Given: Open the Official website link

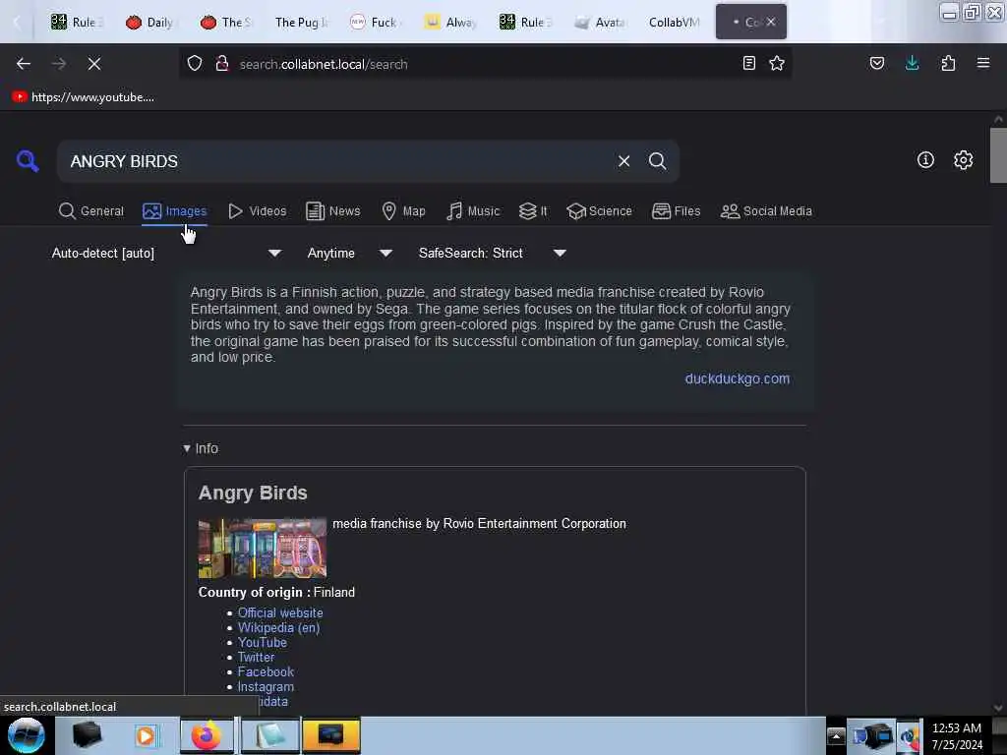Looking at the screenshot, I should point(280,613).
